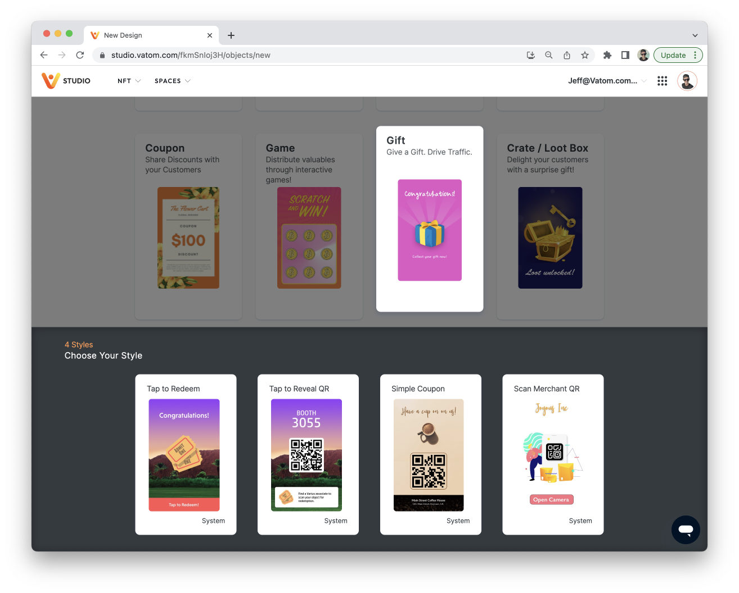Choose the Scan Merchant QR style
This screenshot has height=593, width=739.
pyautogui.click(x=553, y=454)
